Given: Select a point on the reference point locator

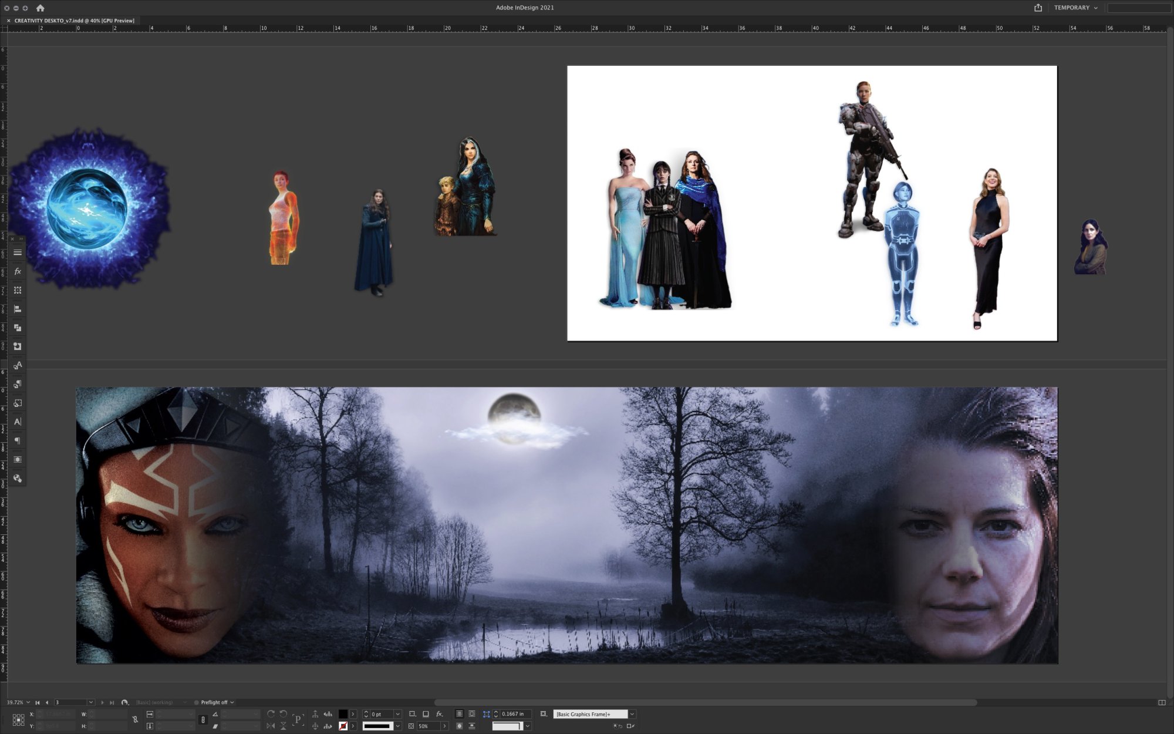Looking at the screenshot, I should [x=18, y=720].
